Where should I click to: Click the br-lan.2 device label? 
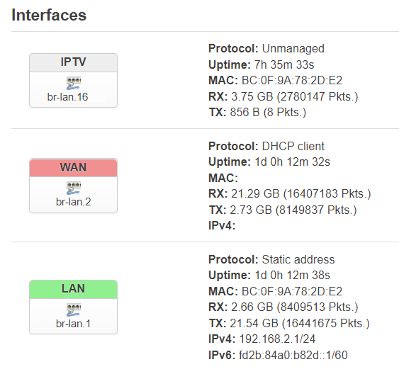point(74,202)
